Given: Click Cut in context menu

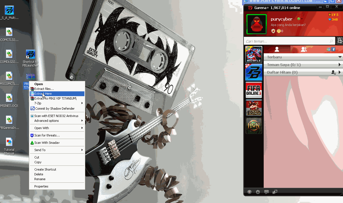Looking at the screenshot, I should click(57, 157).
